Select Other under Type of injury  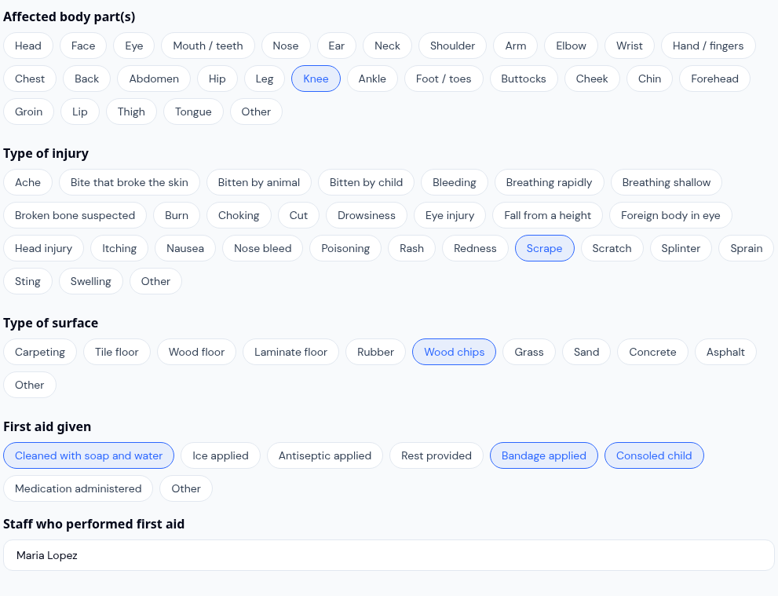tap(155, 281)
